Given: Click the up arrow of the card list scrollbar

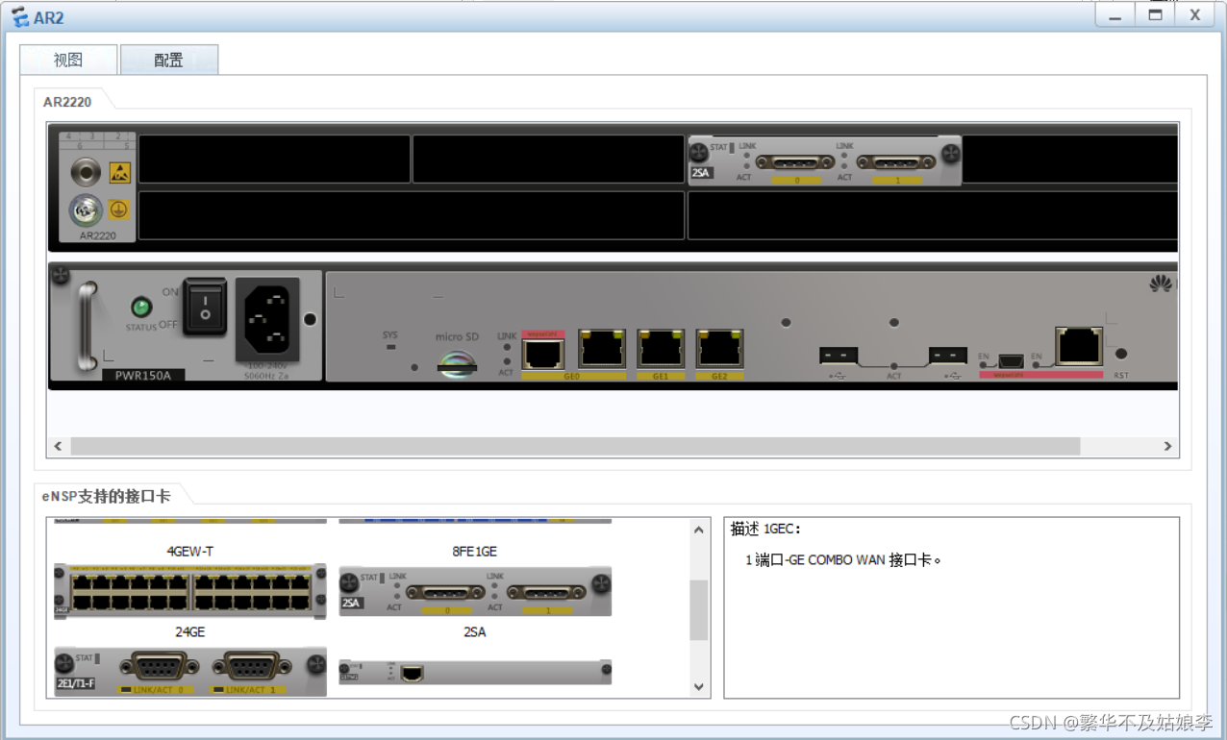Looking at the screenshot, I should click(699, 530).
